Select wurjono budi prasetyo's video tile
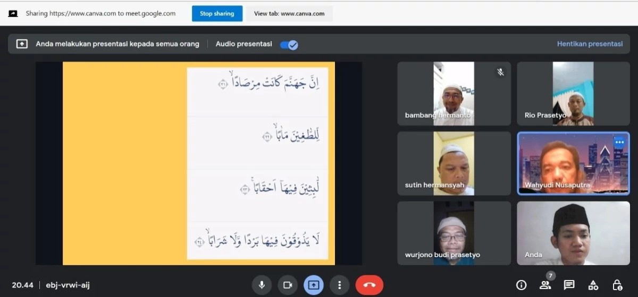Screen dimensions: 638x297 [x=454, y=233]
